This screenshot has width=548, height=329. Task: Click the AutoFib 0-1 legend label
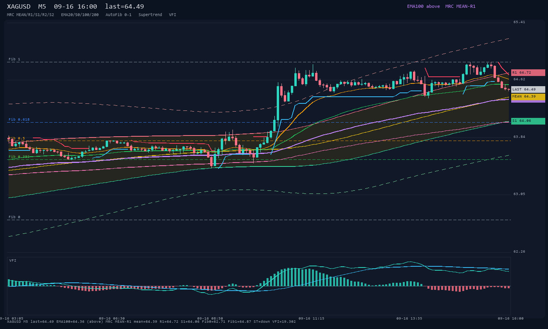click(x=119, y=15)
